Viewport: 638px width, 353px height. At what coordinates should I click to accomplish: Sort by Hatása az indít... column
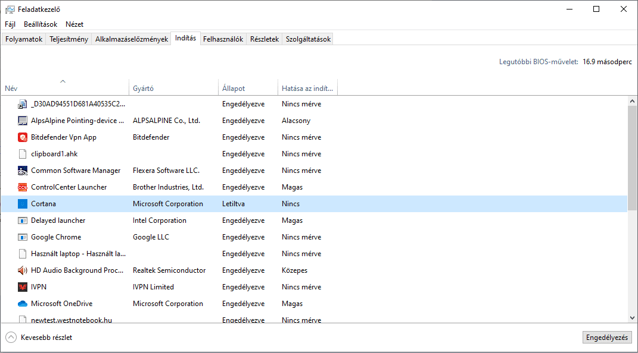(x=307, y=89)
